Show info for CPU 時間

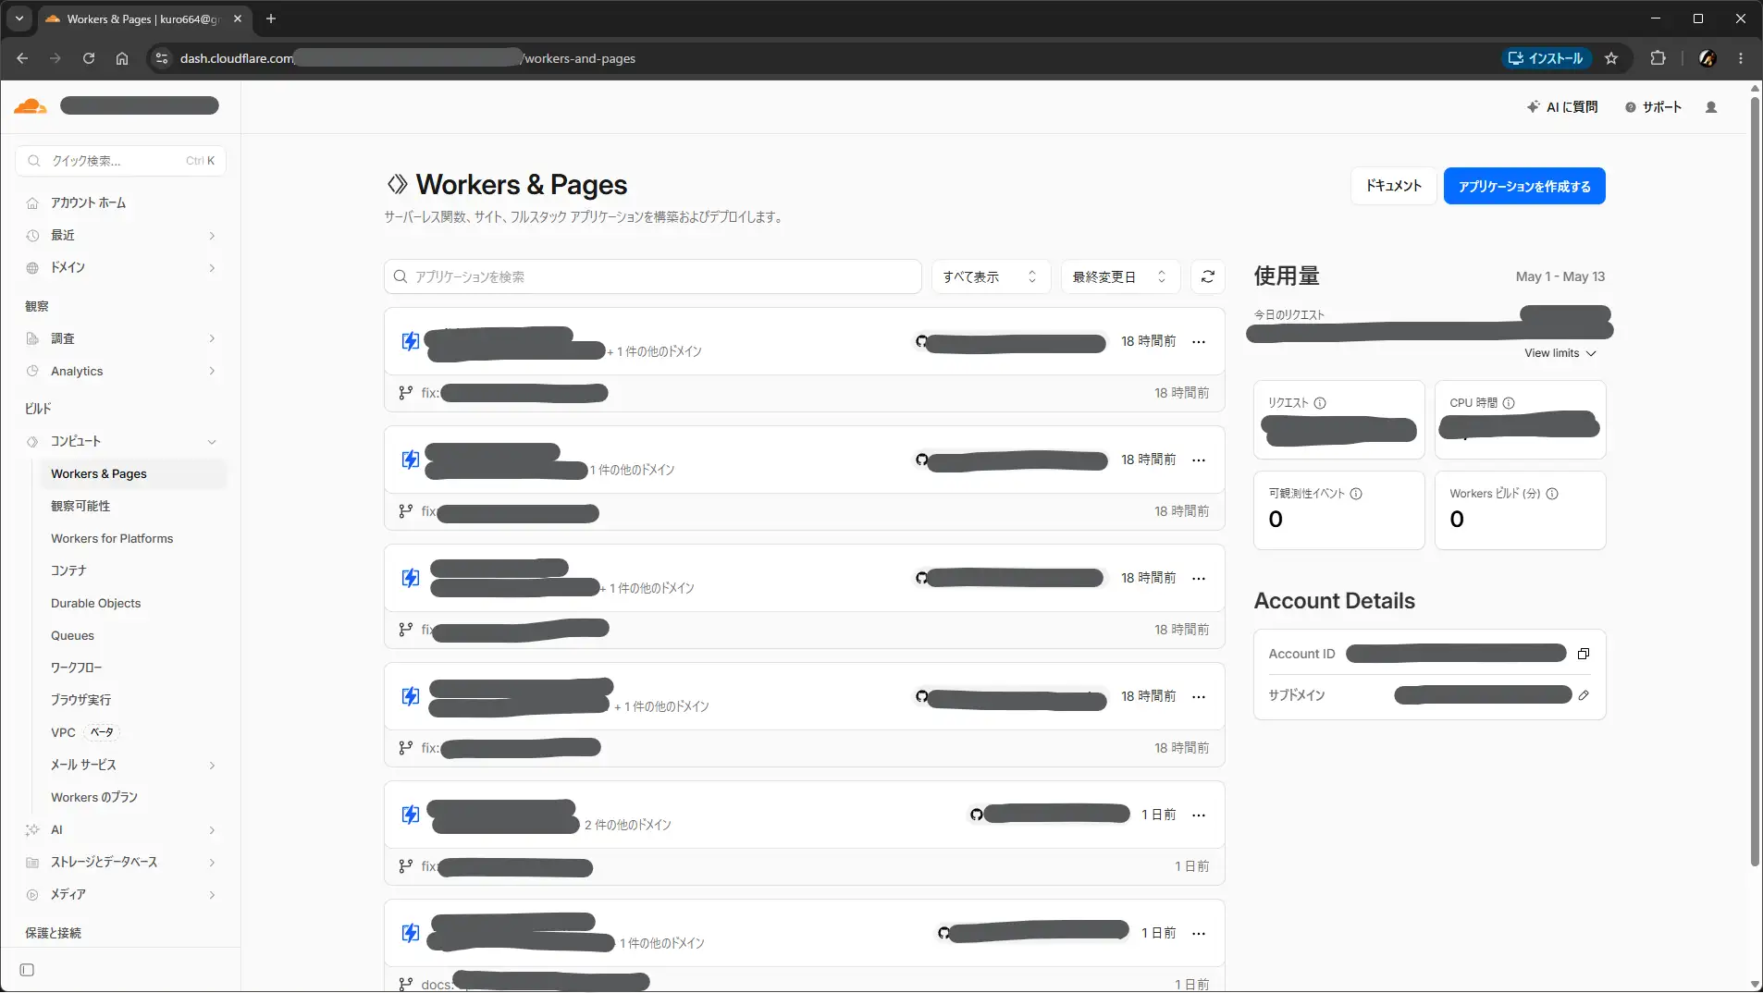1509,403
